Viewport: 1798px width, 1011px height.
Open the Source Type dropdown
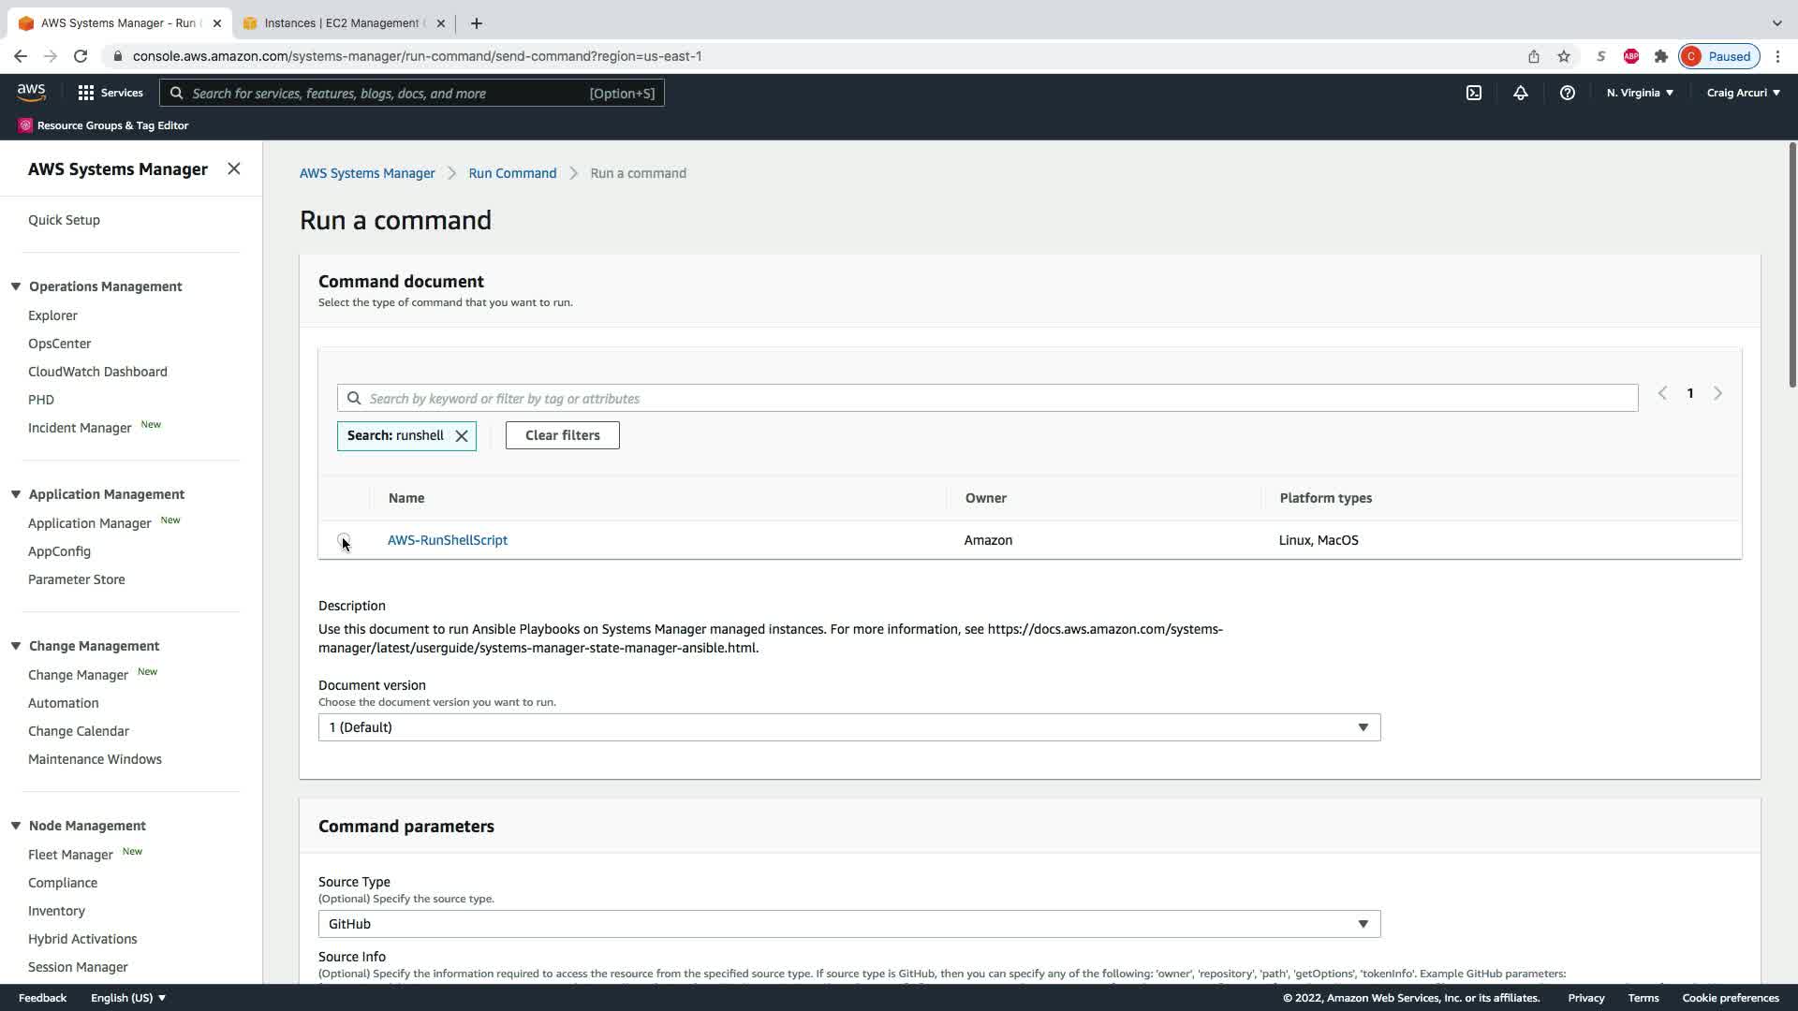[x=848, y=924]
